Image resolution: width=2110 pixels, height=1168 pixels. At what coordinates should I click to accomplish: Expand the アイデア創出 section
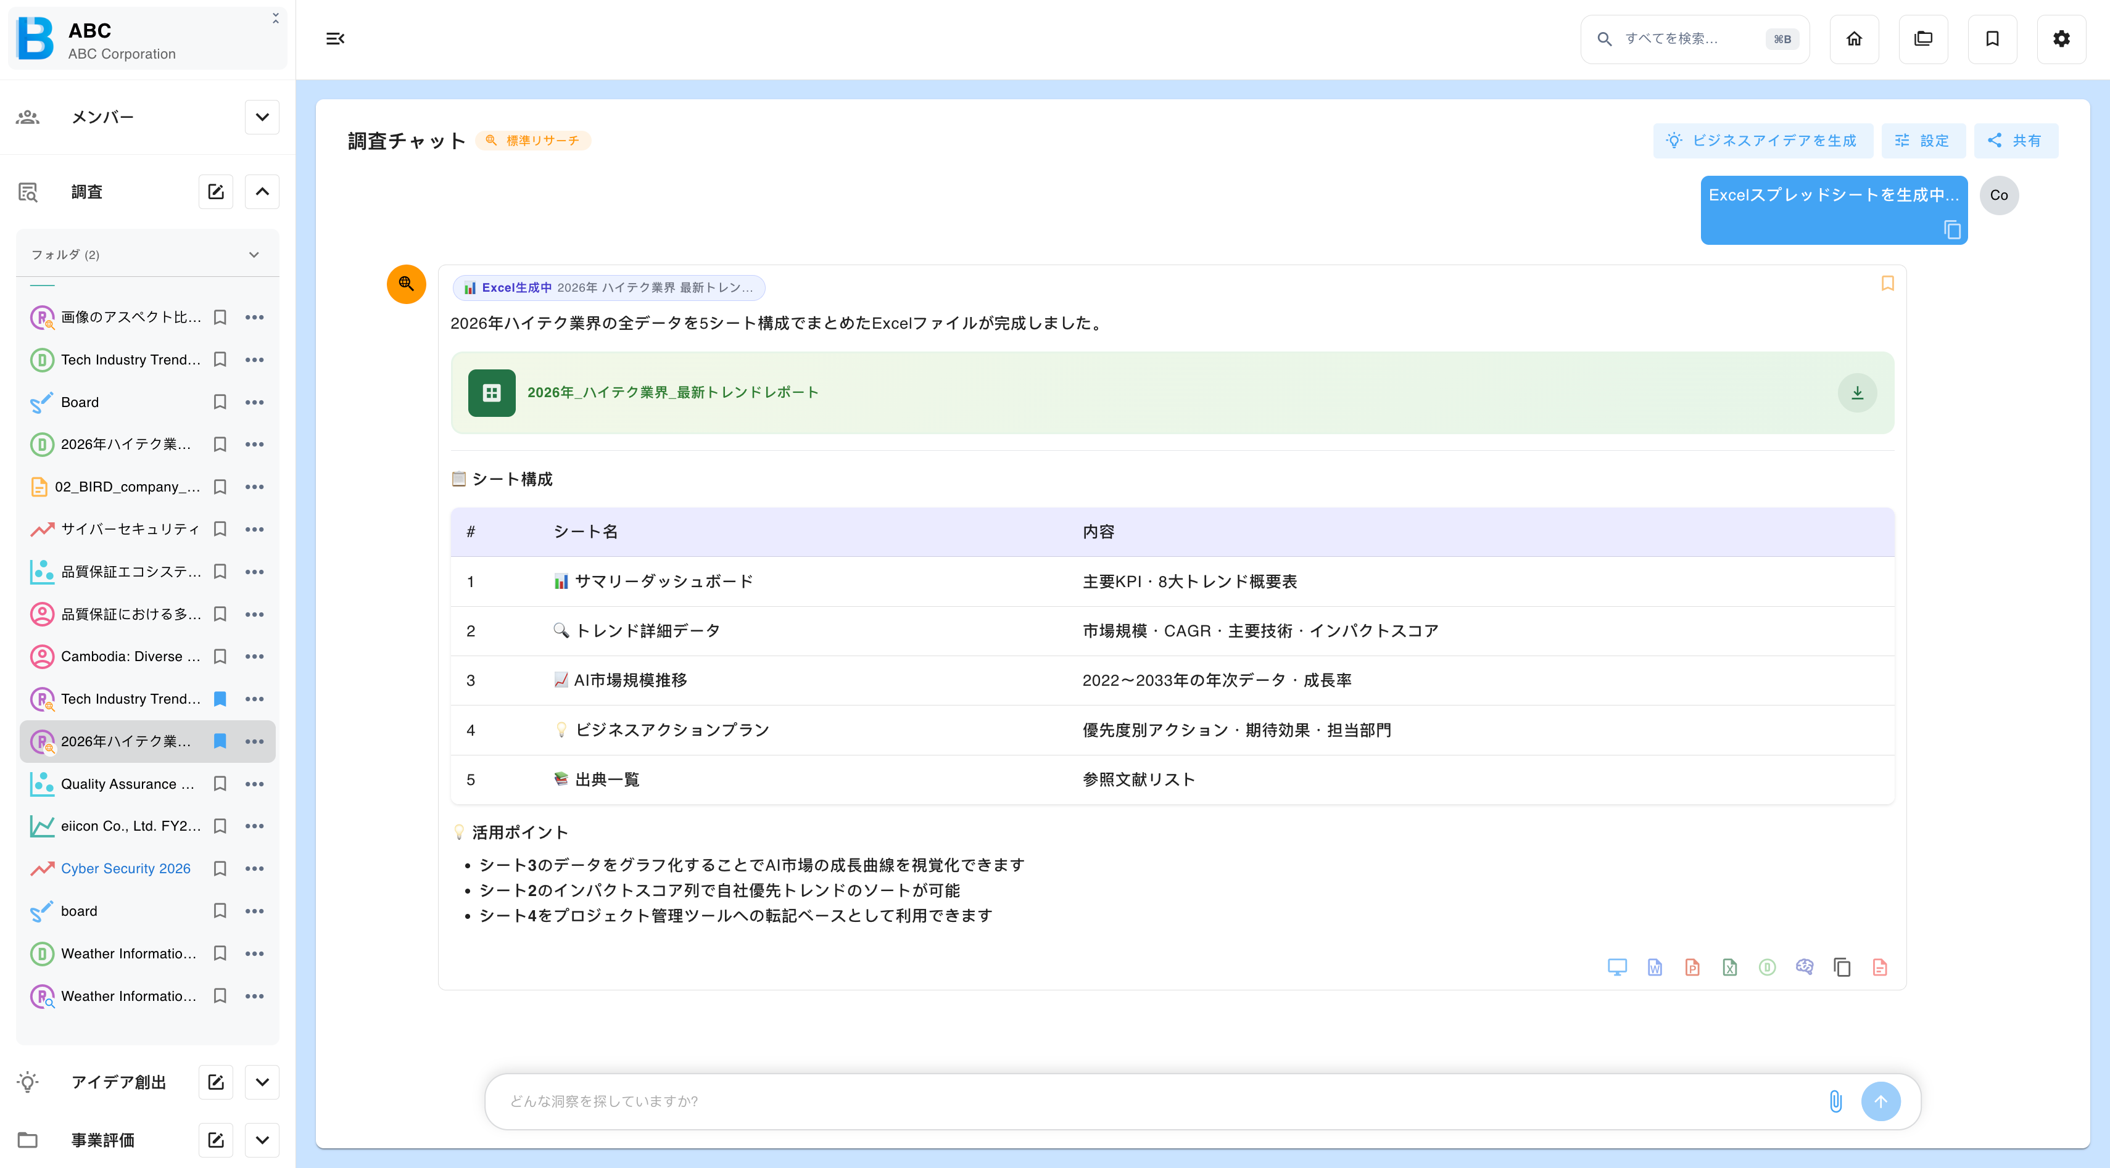[262, 1082]
